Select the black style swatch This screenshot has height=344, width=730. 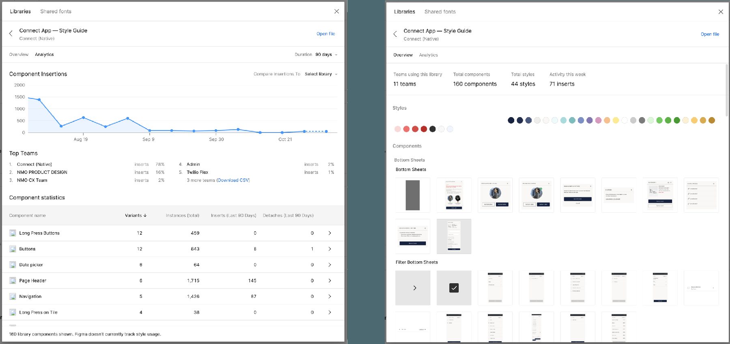point(432,129)
